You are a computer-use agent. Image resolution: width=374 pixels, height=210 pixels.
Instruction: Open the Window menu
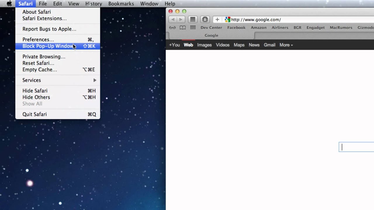pos(149,4)
